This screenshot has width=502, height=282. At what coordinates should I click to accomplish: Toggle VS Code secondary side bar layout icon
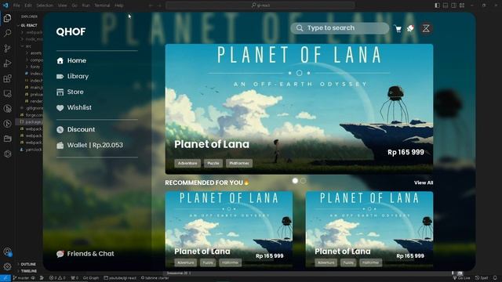click(x=453, y=5)
